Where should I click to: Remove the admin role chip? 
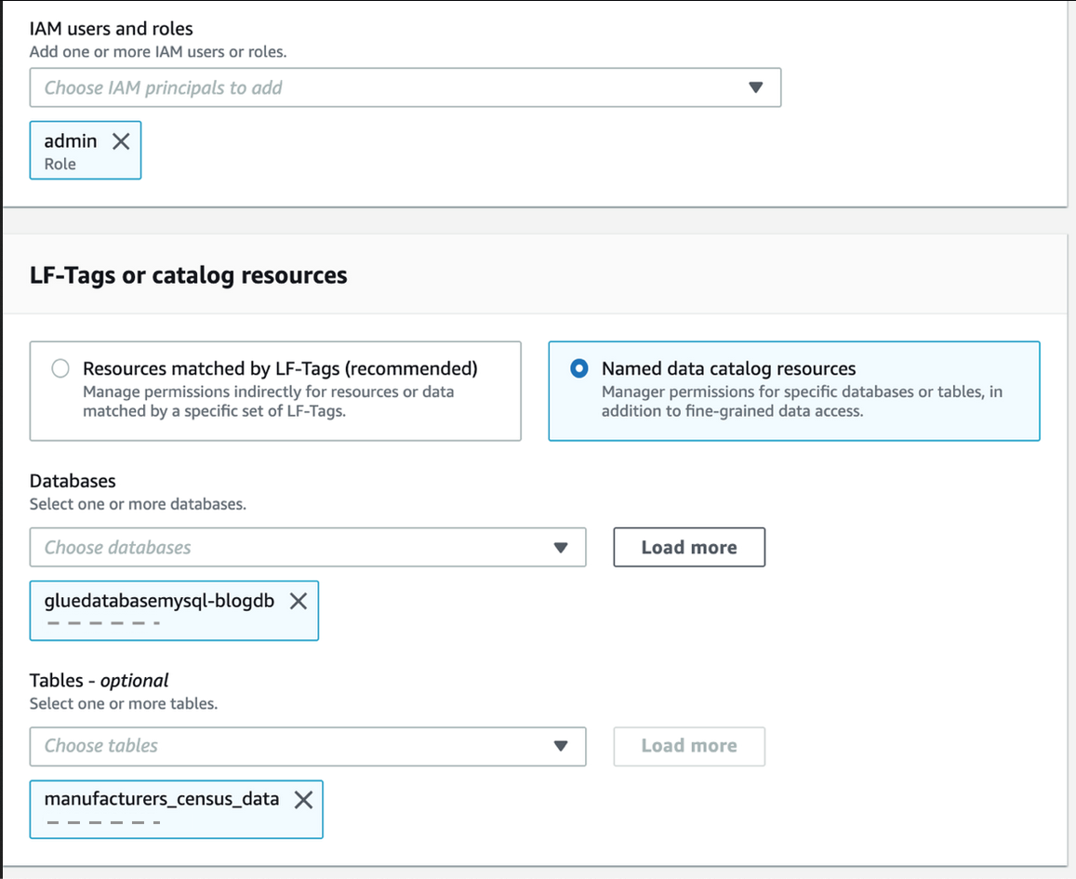121,141
